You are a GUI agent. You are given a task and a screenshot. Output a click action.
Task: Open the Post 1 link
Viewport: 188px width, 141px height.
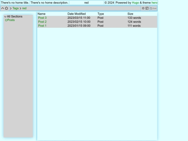tap(42, 26)
